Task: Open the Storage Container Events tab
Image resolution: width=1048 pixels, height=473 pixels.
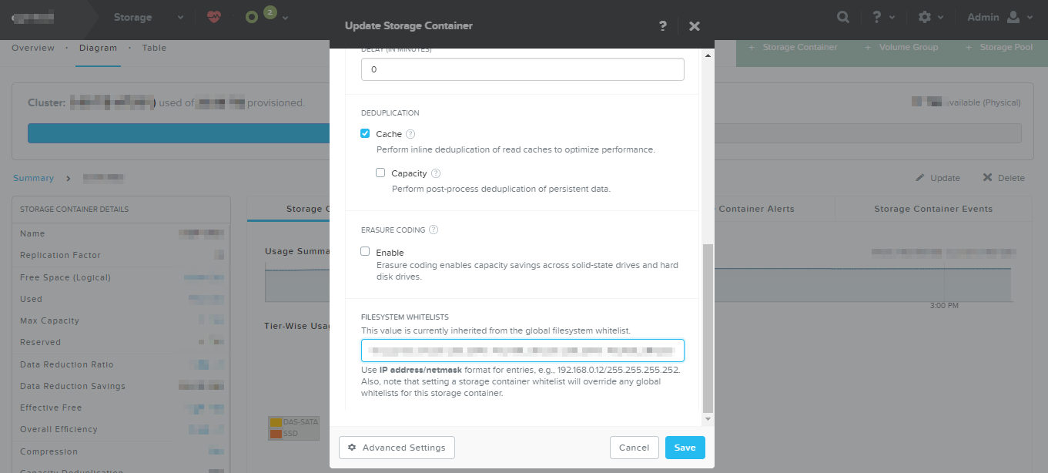Action: click(933, 209)
